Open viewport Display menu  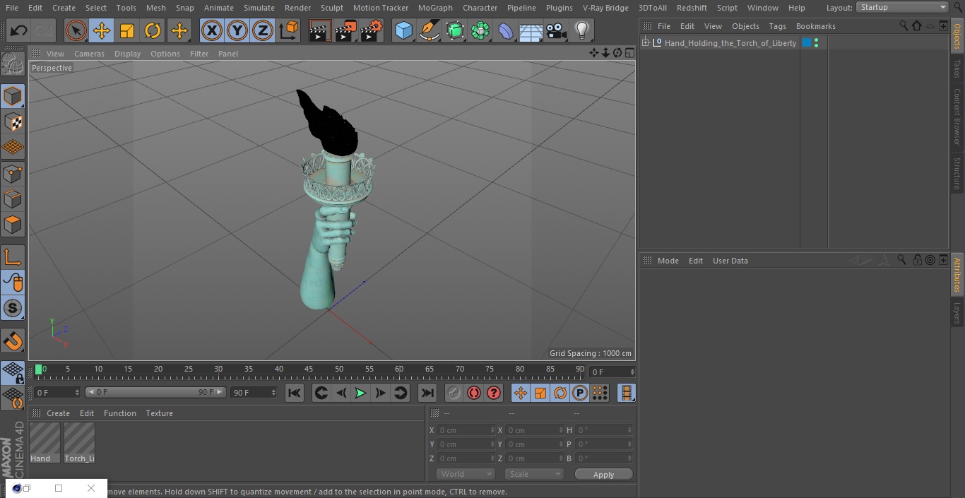[x=127, y=54]
